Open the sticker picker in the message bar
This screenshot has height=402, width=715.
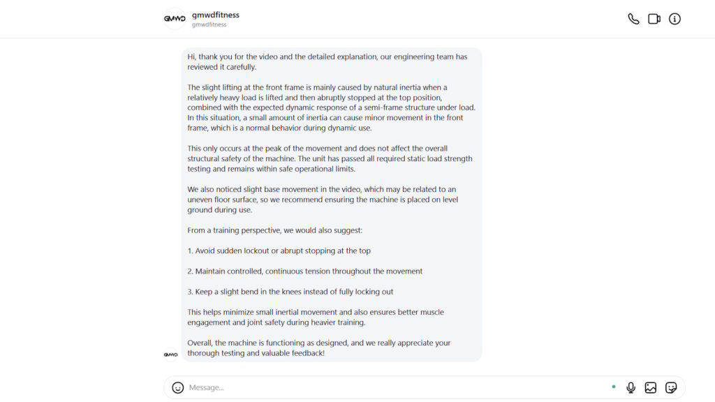pyautogui.click(x=671, y=387)
